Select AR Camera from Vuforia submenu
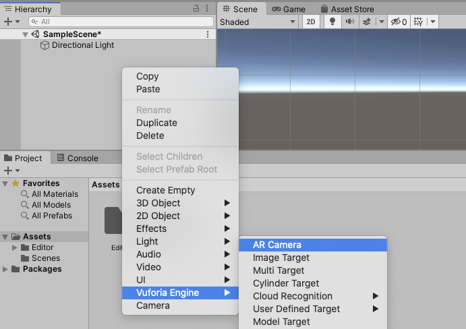Screen dimensions: 466x329 tap(313, 245)
